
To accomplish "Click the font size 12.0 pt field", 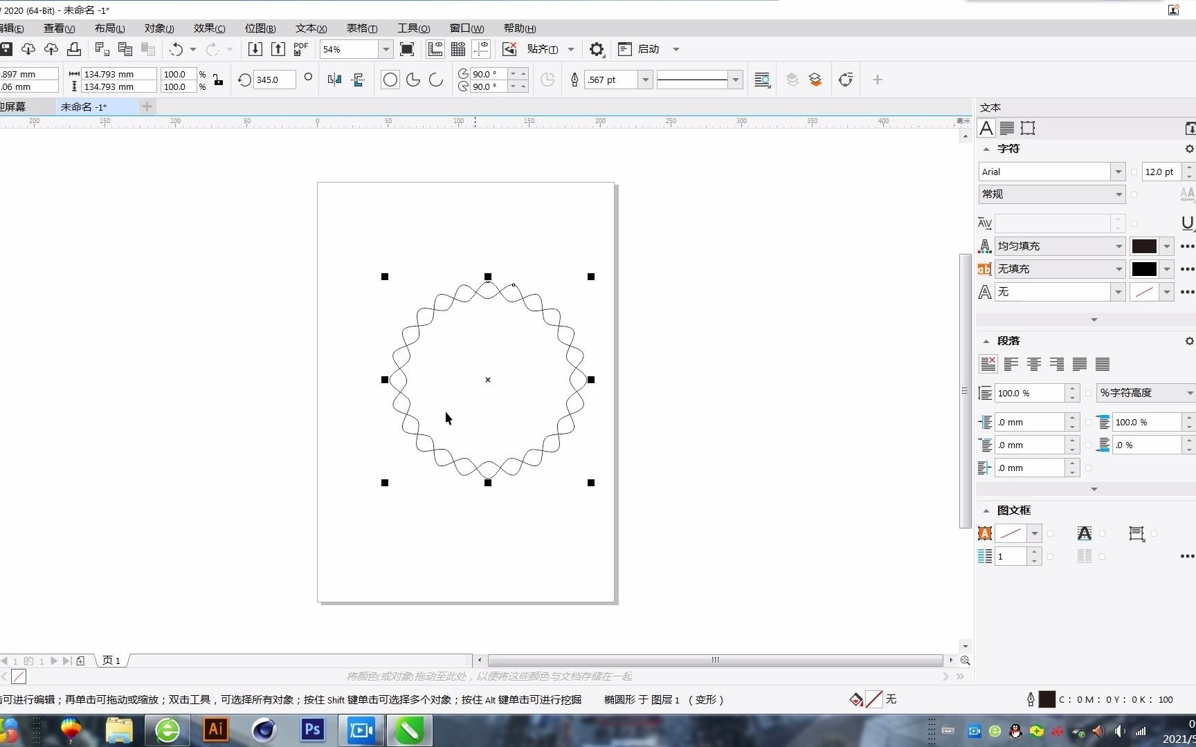I will click(x=1162, y=172).
